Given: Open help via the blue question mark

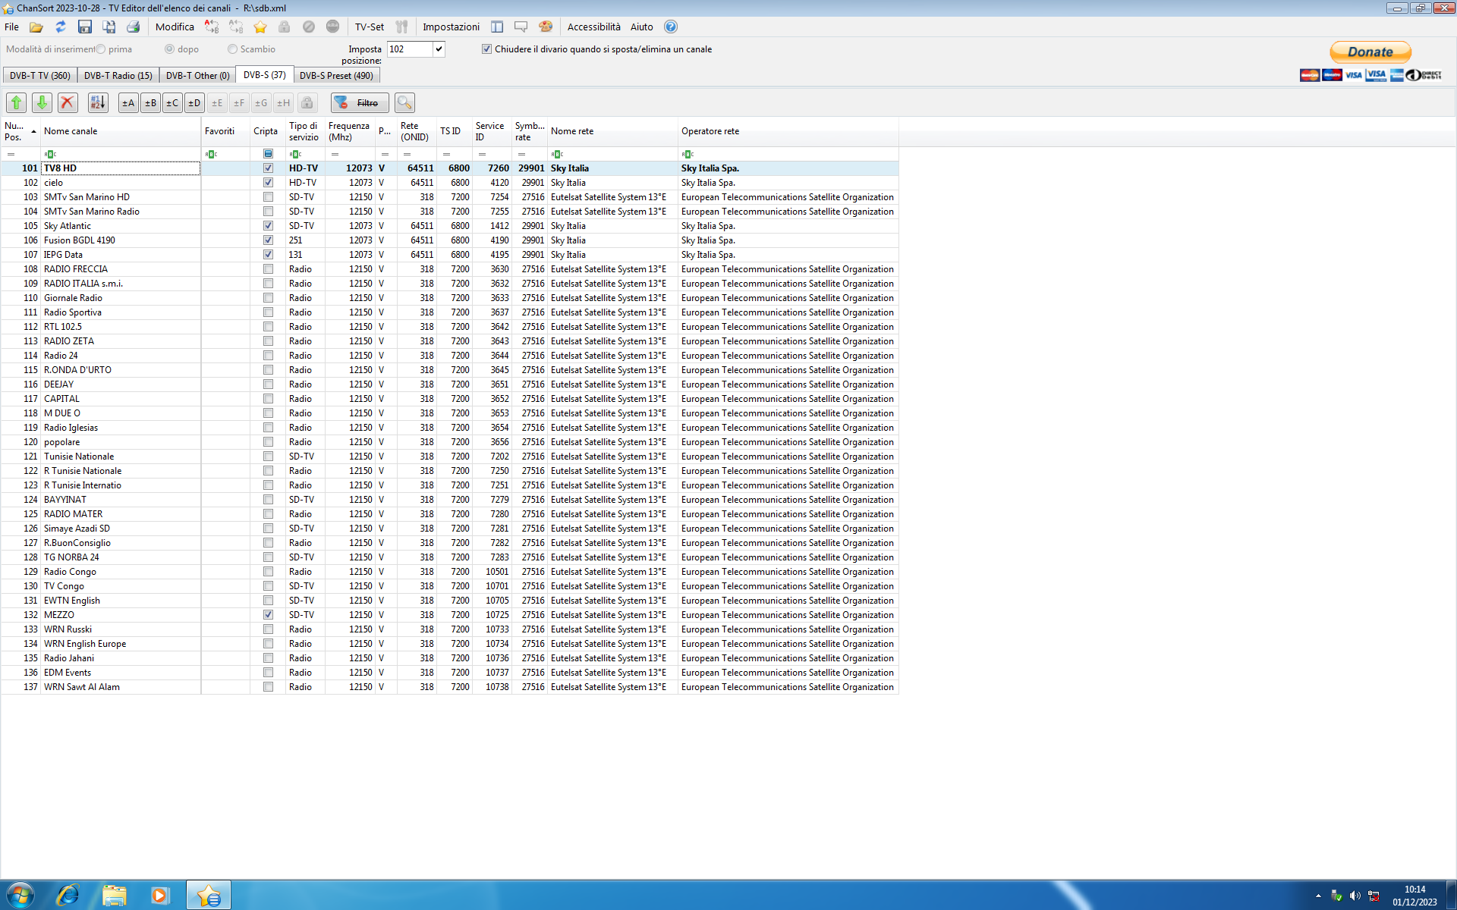Looking at the screenshot, I should pyautogui.click(x=671, y=27).
